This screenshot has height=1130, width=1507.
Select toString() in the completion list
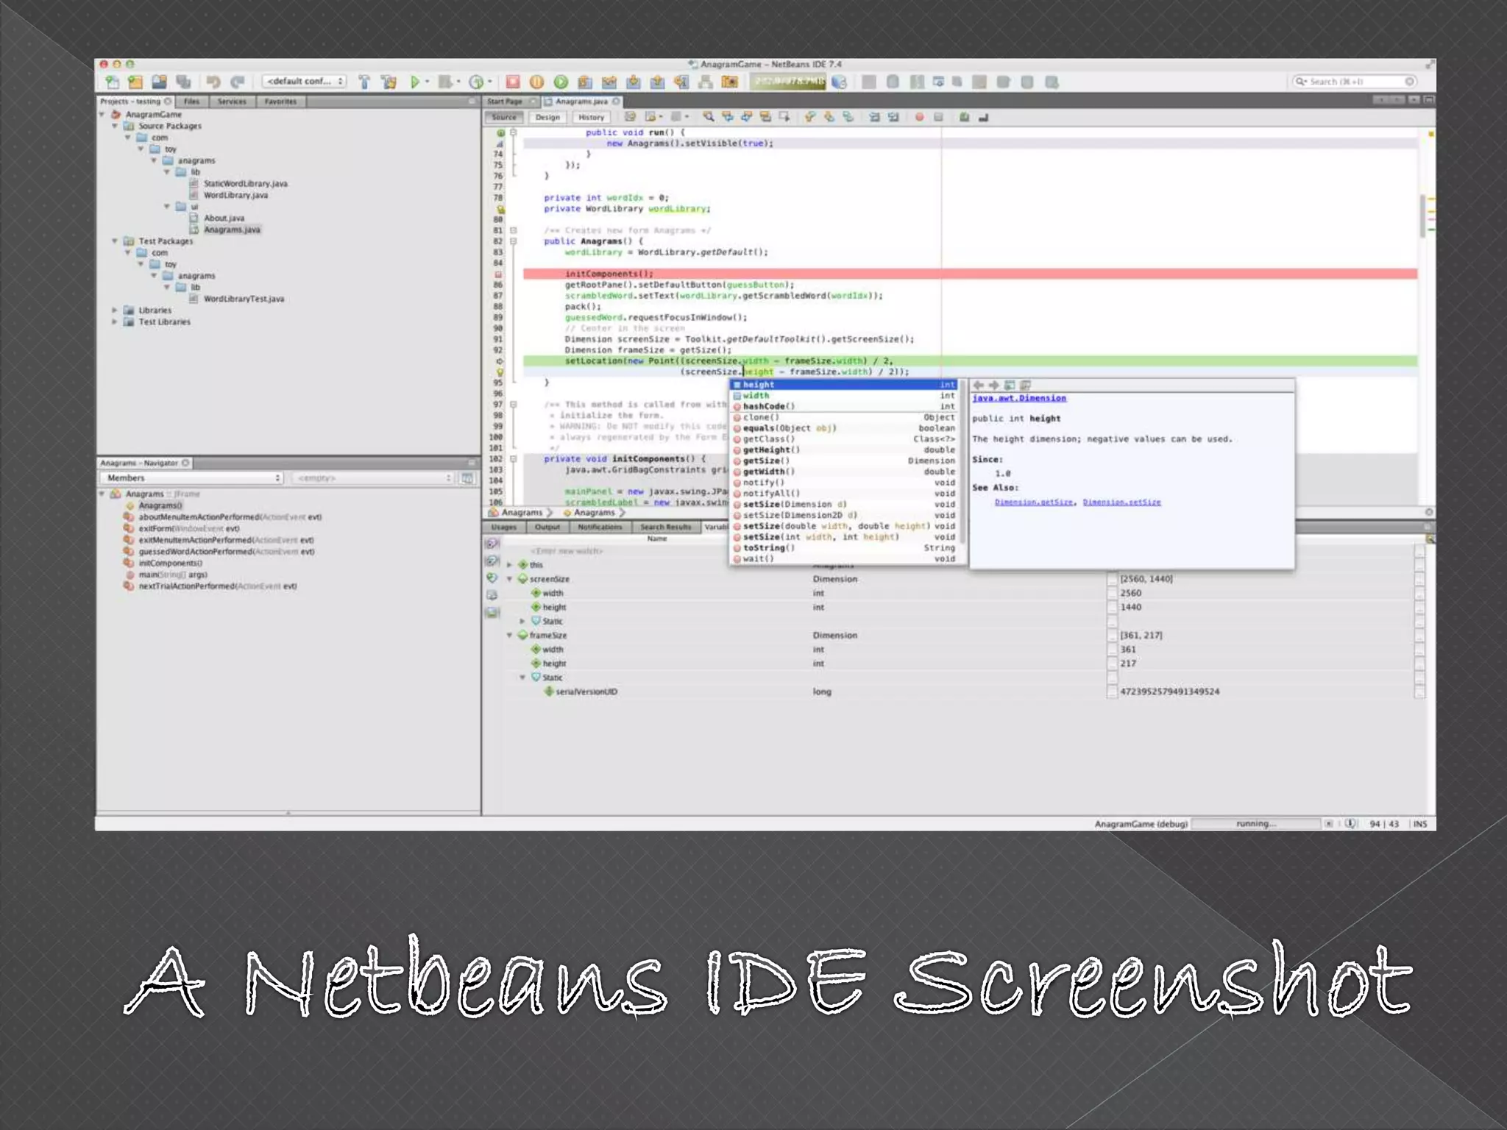tap(845, 548)
